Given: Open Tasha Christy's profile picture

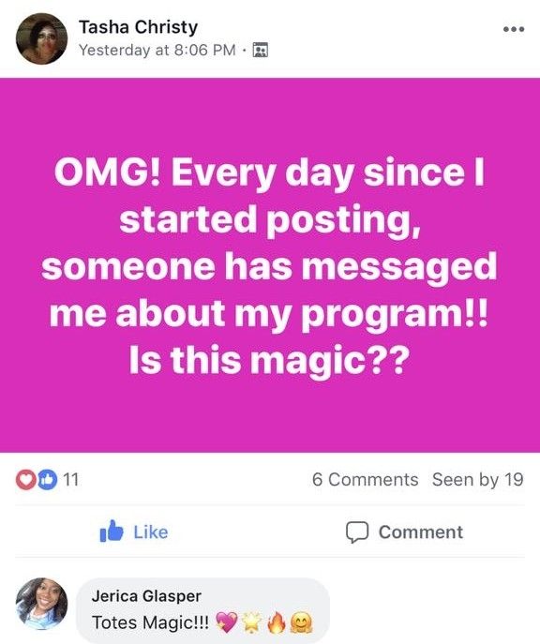Looking at the screenshot, I should click(x=41, y=38).
